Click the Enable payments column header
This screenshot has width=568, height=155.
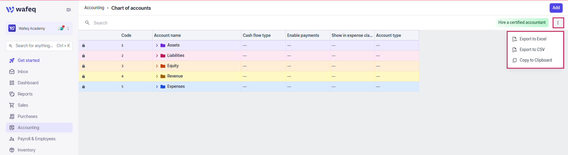tap(308, 35)
